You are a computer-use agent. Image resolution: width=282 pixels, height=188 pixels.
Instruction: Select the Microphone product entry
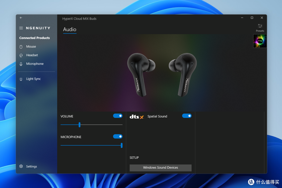[x=35, y=64]
